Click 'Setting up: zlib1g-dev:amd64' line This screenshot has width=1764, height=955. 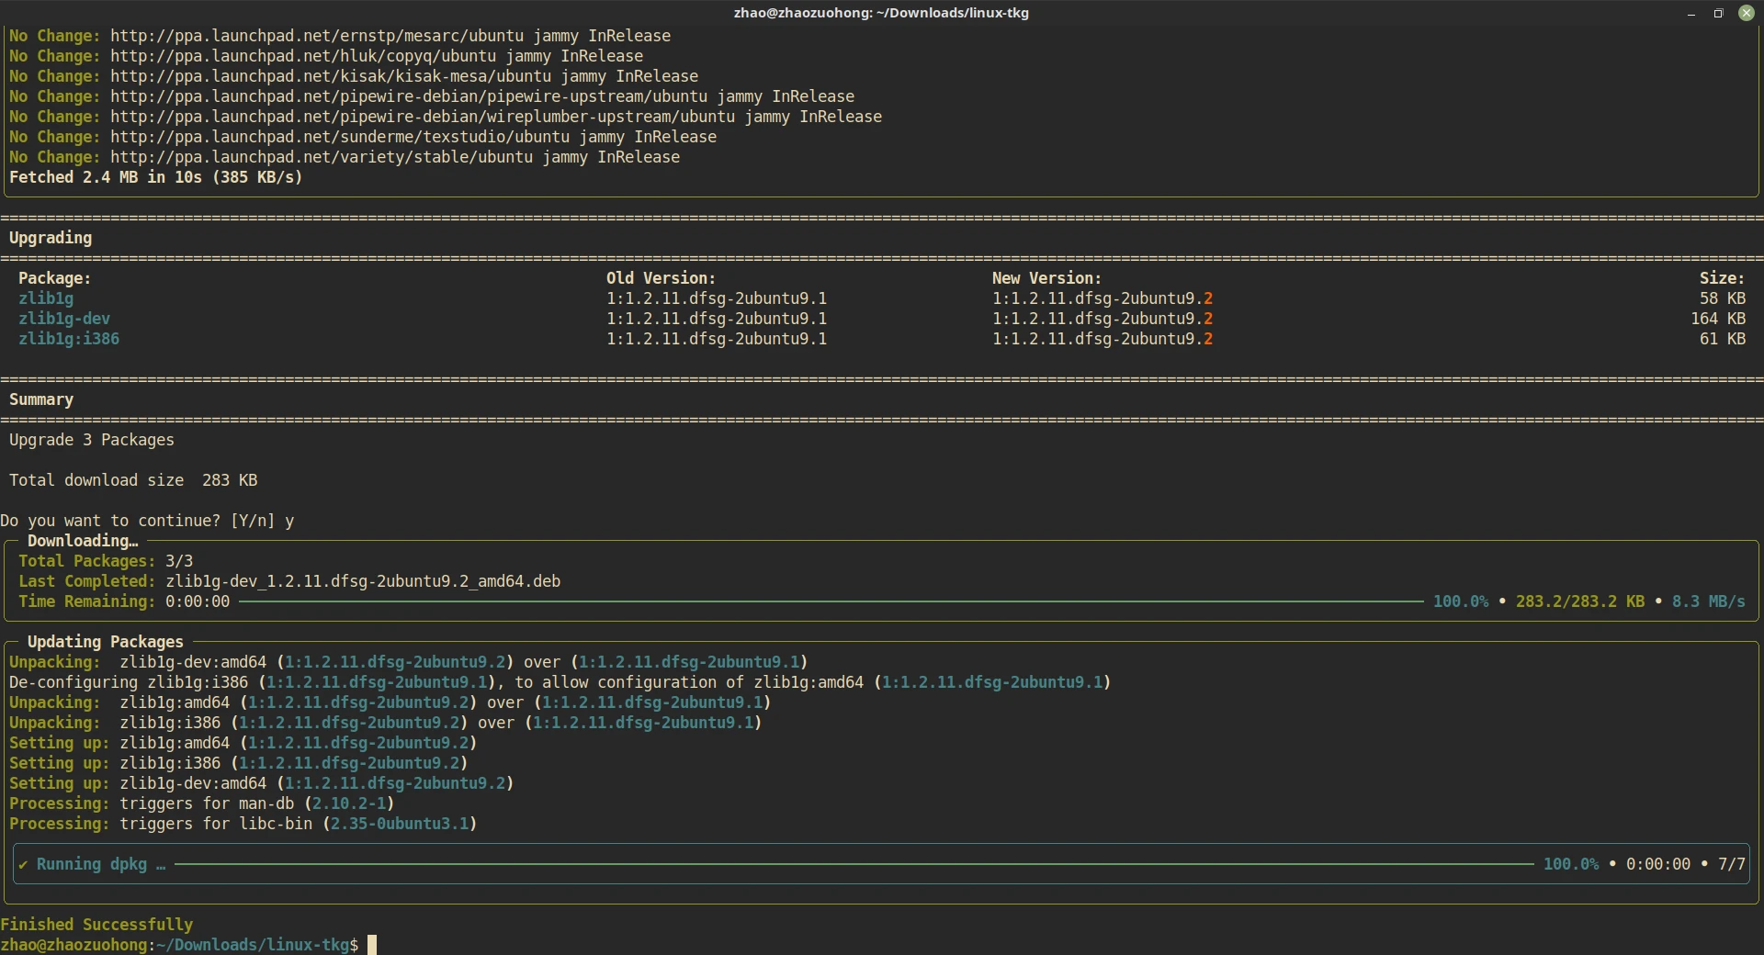[262, 783]
